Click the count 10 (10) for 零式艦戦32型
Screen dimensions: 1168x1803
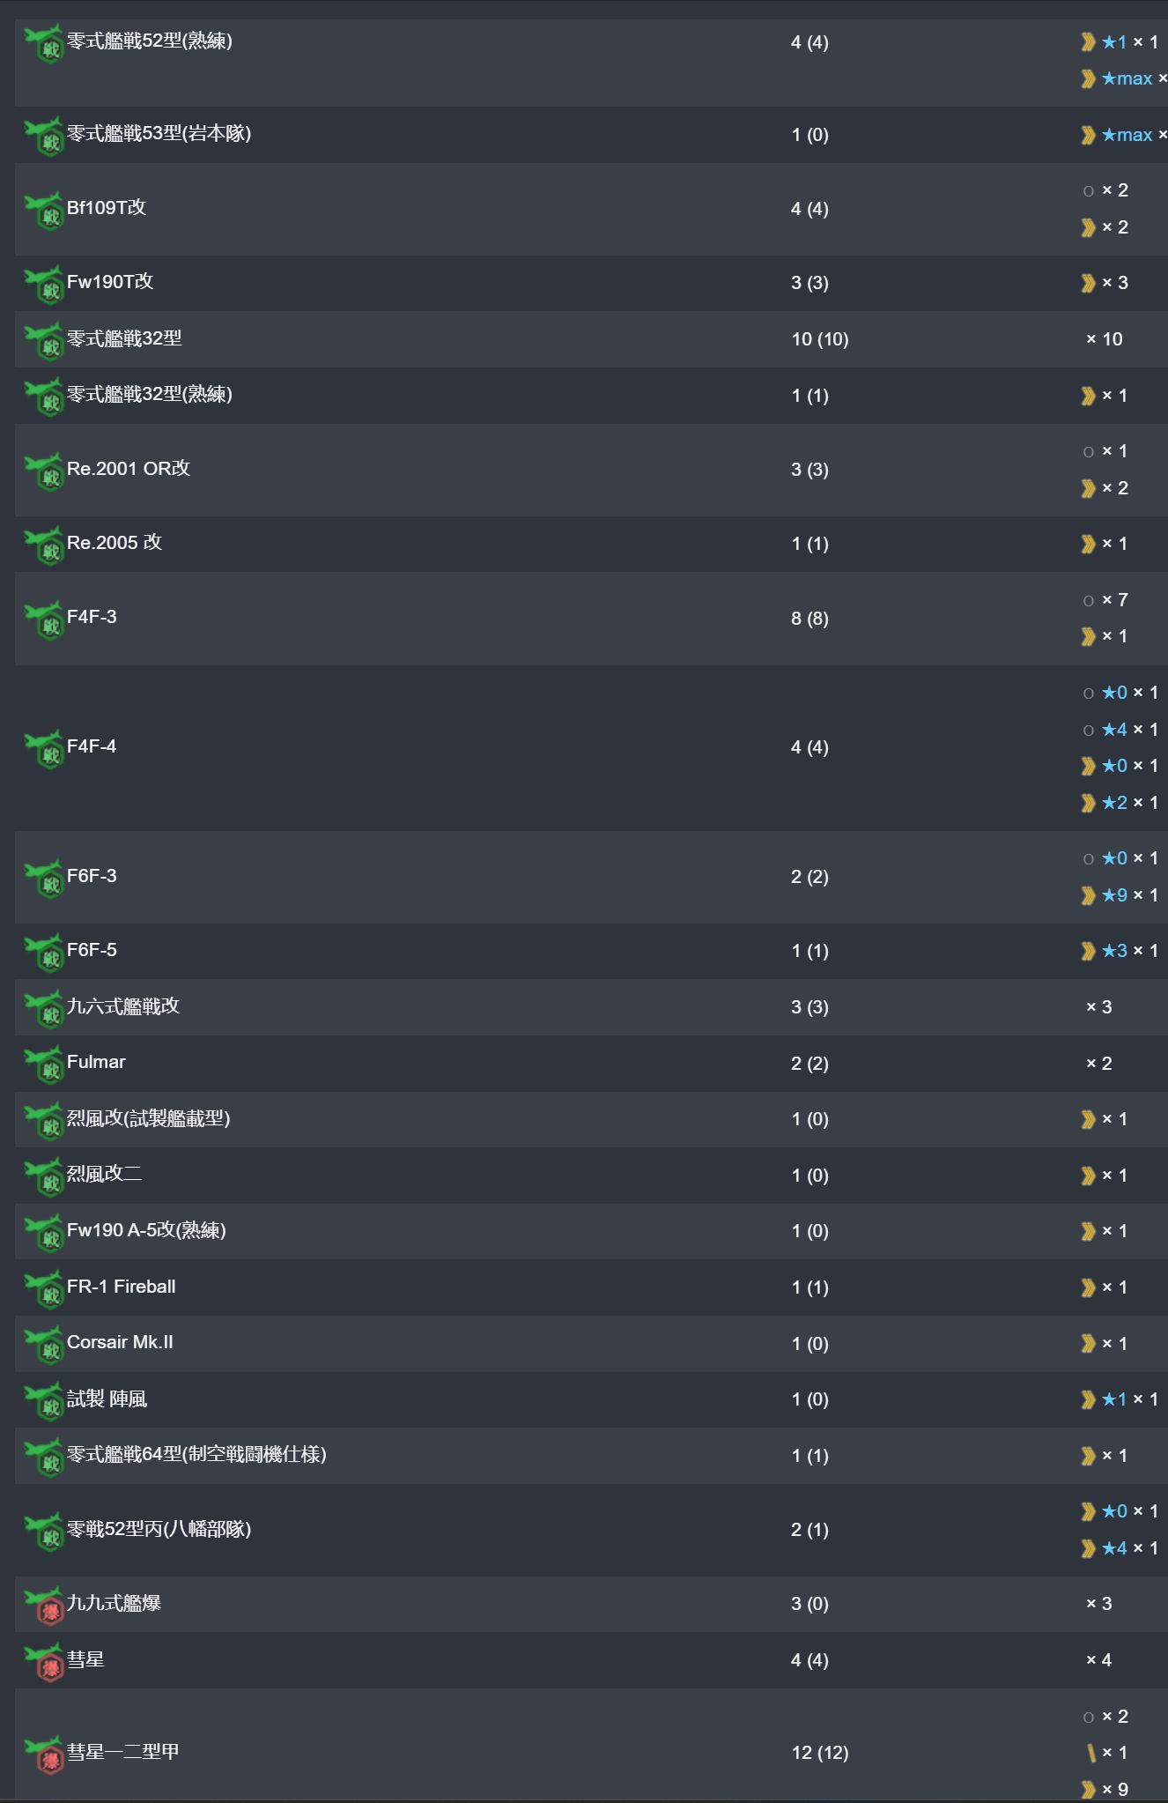[819, 339]
